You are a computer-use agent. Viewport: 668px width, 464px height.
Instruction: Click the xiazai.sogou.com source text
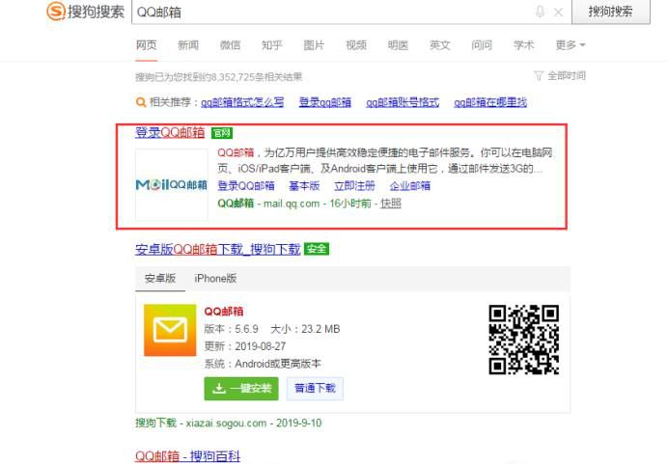coord(226,423)
